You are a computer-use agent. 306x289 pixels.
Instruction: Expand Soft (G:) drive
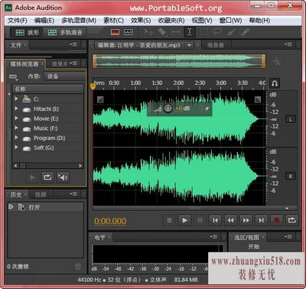(x=16, y=148)
